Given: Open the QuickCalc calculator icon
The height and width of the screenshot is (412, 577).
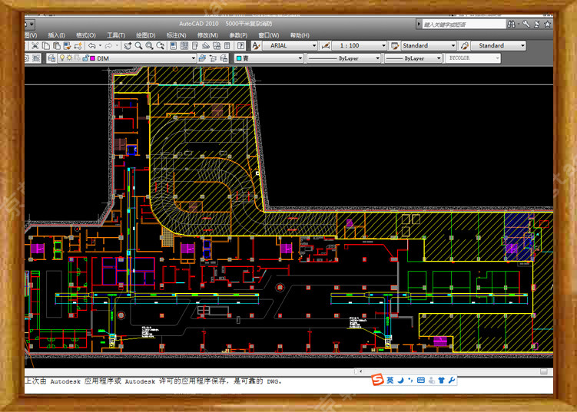Looking at the screenshot, I should point(227,45).
